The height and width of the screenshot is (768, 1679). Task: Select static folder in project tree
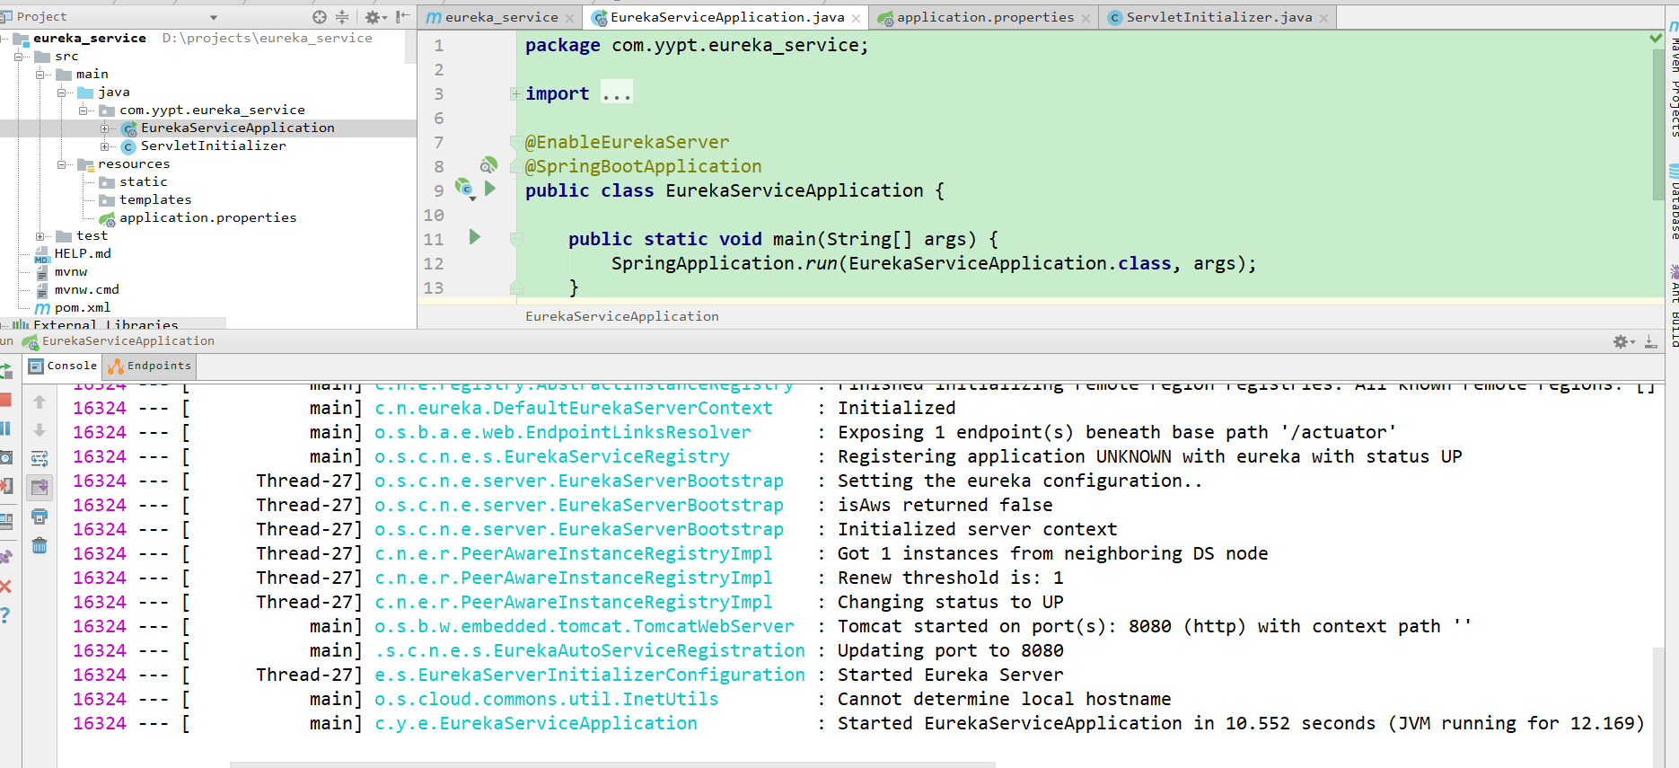(143, 182)
